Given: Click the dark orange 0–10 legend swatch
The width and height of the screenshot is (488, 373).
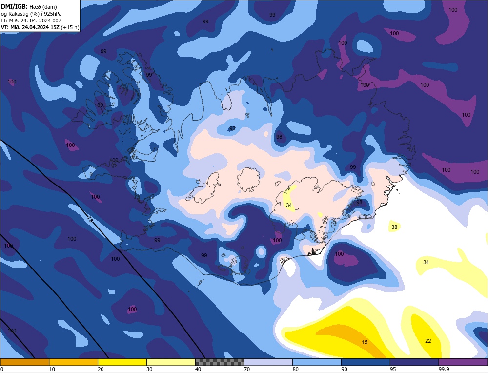Looking at the screenshot, I should pos(24,362).
